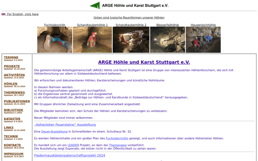Open the Haugenlochhöhle caption link
This screenshot has height=161, width=258.
pos(203,25)
